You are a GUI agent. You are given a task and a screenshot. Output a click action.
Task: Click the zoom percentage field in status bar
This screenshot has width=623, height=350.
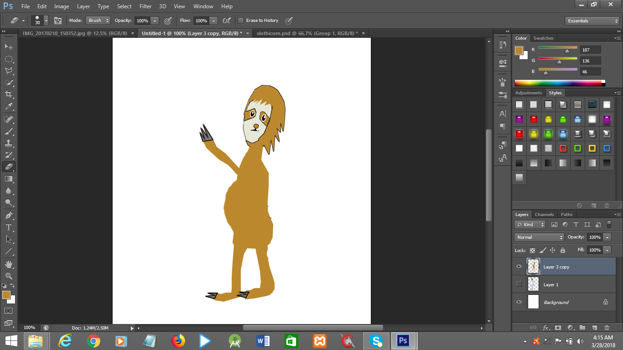coord(29,328)
